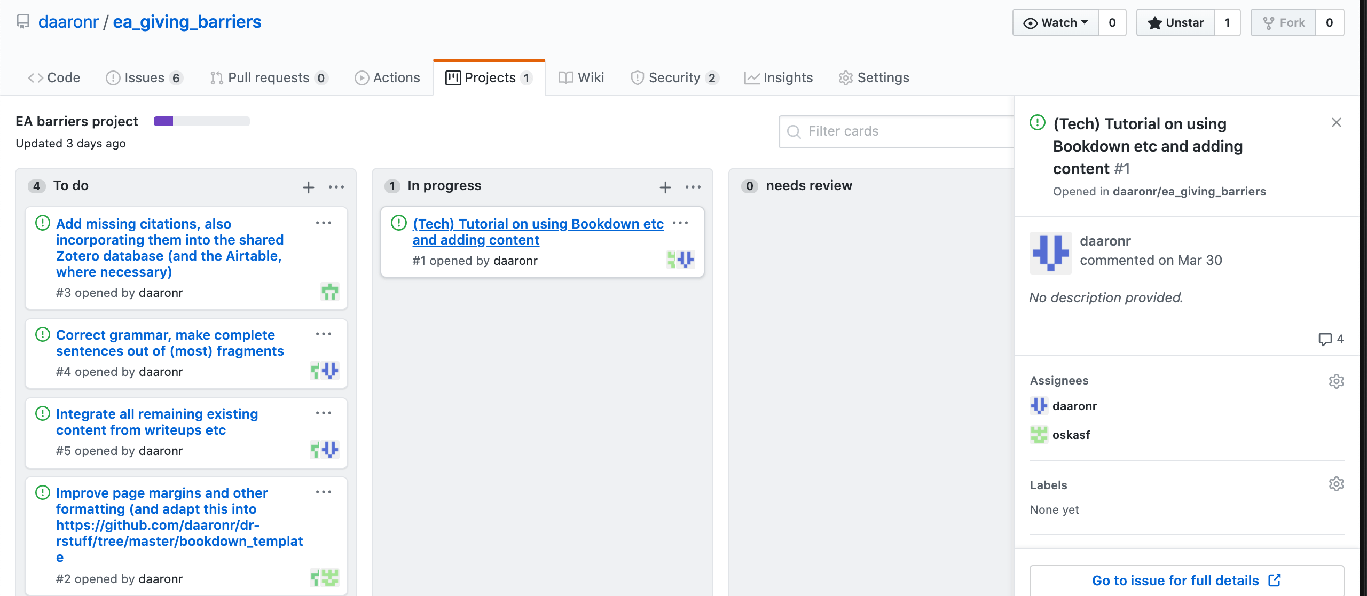
Task: View the forks count next to Fork
Action: 1329,22
